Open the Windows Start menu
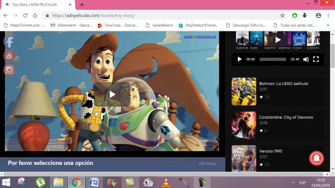The width and height of the screenshot is (335, 188). pyautogui.click(x=6, y=182)
